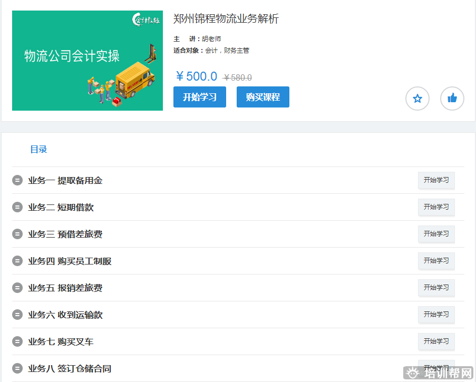Start learning 业务七 购买叉车
Viewport: 476px width, 382px height.
click(436, 341)
